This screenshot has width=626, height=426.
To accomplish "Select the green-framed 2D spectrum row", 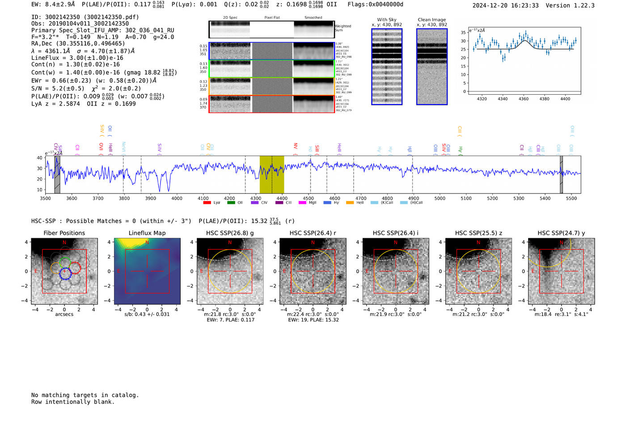I will (272, 69).
